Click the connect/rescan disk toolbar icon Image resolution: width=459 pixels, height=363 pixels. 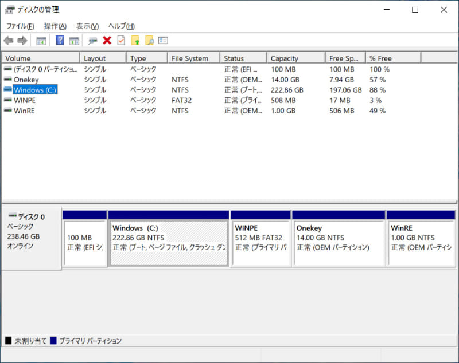(92, 41)
